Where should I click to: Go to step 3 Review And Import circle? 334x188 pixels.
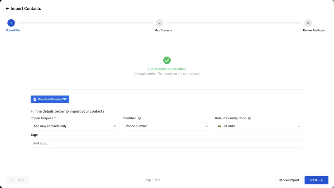click(x=308, y=23)
